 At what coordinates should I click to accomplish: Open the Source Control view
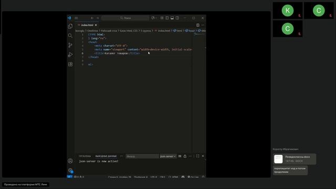(70, 45)
